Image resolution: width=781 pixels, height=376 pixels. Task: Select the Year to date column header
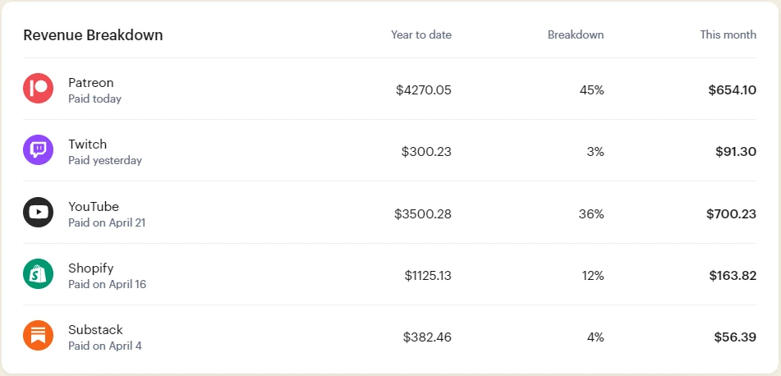(420, 34)
